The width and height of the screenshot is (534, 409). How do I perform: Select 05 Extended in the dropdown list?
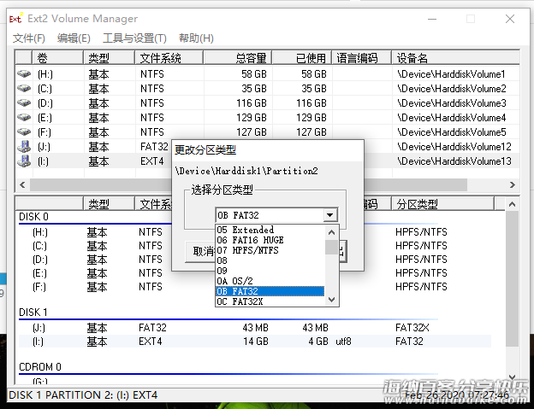pyautogui.click(x=270, y=230)
